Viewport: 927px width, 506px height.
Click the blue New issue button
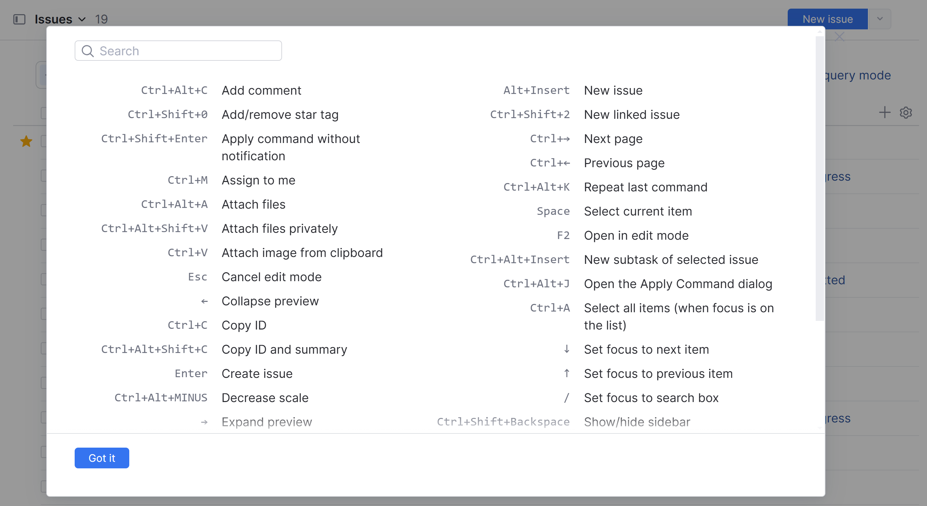[x=827, y=19]
